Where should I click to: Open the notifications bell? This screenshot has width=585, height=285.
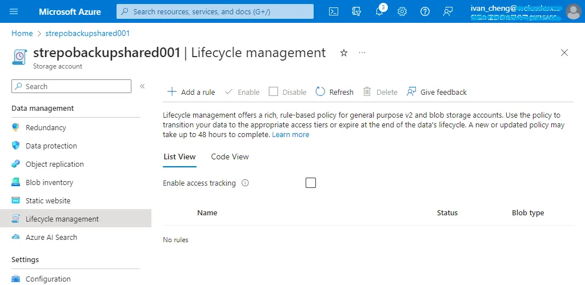click(x=379, y=11)
